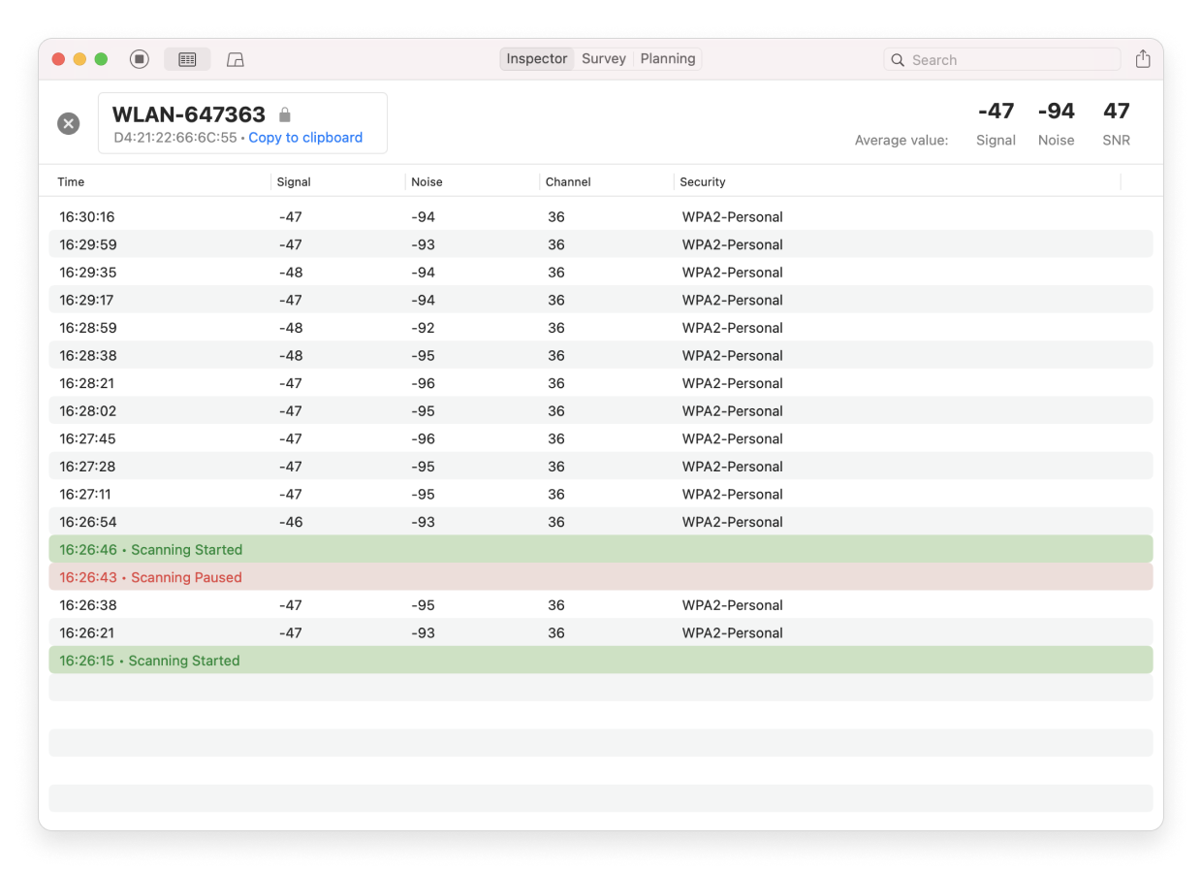Image resolution: width=1202 pixels, height=873 pixels.
Task: Click the average Noise value -94
Action: point(1056,112)
